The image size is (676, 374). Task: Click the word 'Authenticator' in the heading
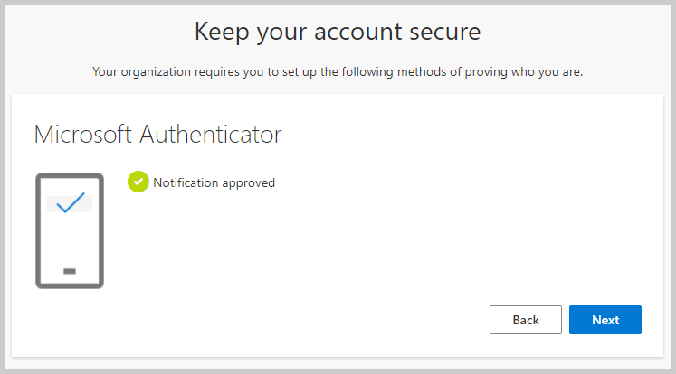pos(210,135)
